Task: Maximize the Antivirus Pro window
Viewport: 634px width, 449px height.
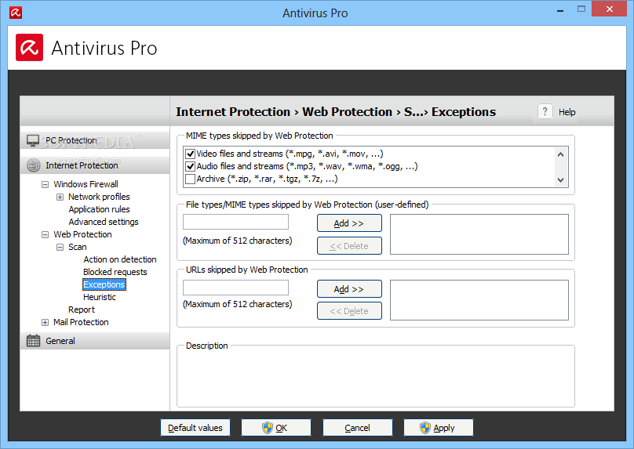Action: [x=581, y=9]
